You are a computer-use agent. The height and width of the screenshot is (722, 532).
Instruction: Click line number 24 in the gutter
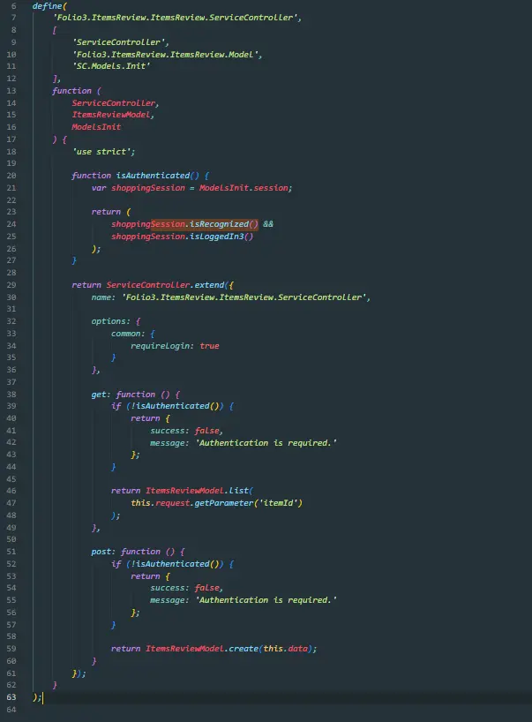coord(11,224)
